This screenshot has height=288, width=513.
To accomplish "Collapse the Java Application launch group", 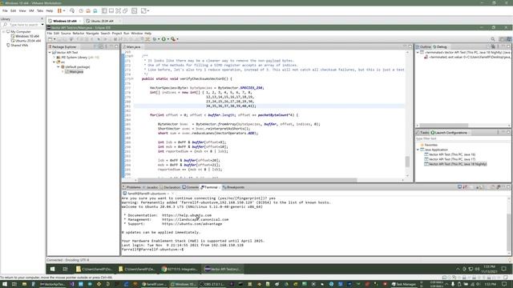I will pos(418,150).
